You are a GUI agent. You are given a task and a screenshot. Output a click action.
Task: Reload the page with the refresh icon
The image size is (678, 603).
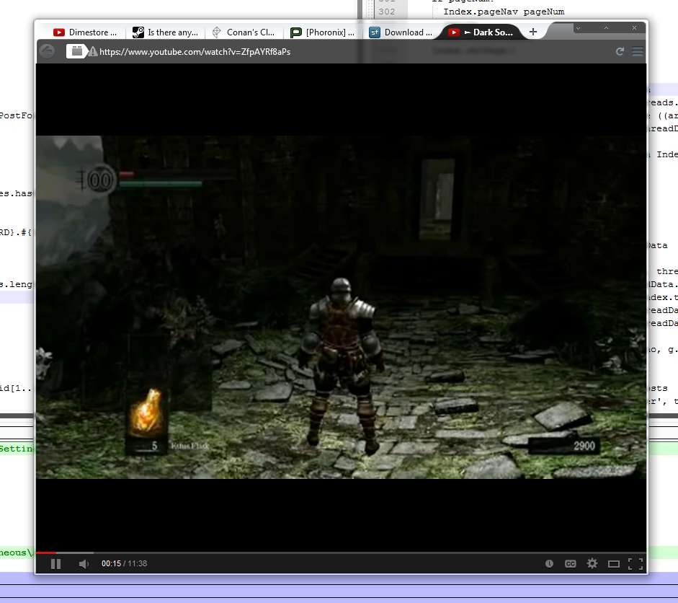pyautogui.click(x=620, y=51)
